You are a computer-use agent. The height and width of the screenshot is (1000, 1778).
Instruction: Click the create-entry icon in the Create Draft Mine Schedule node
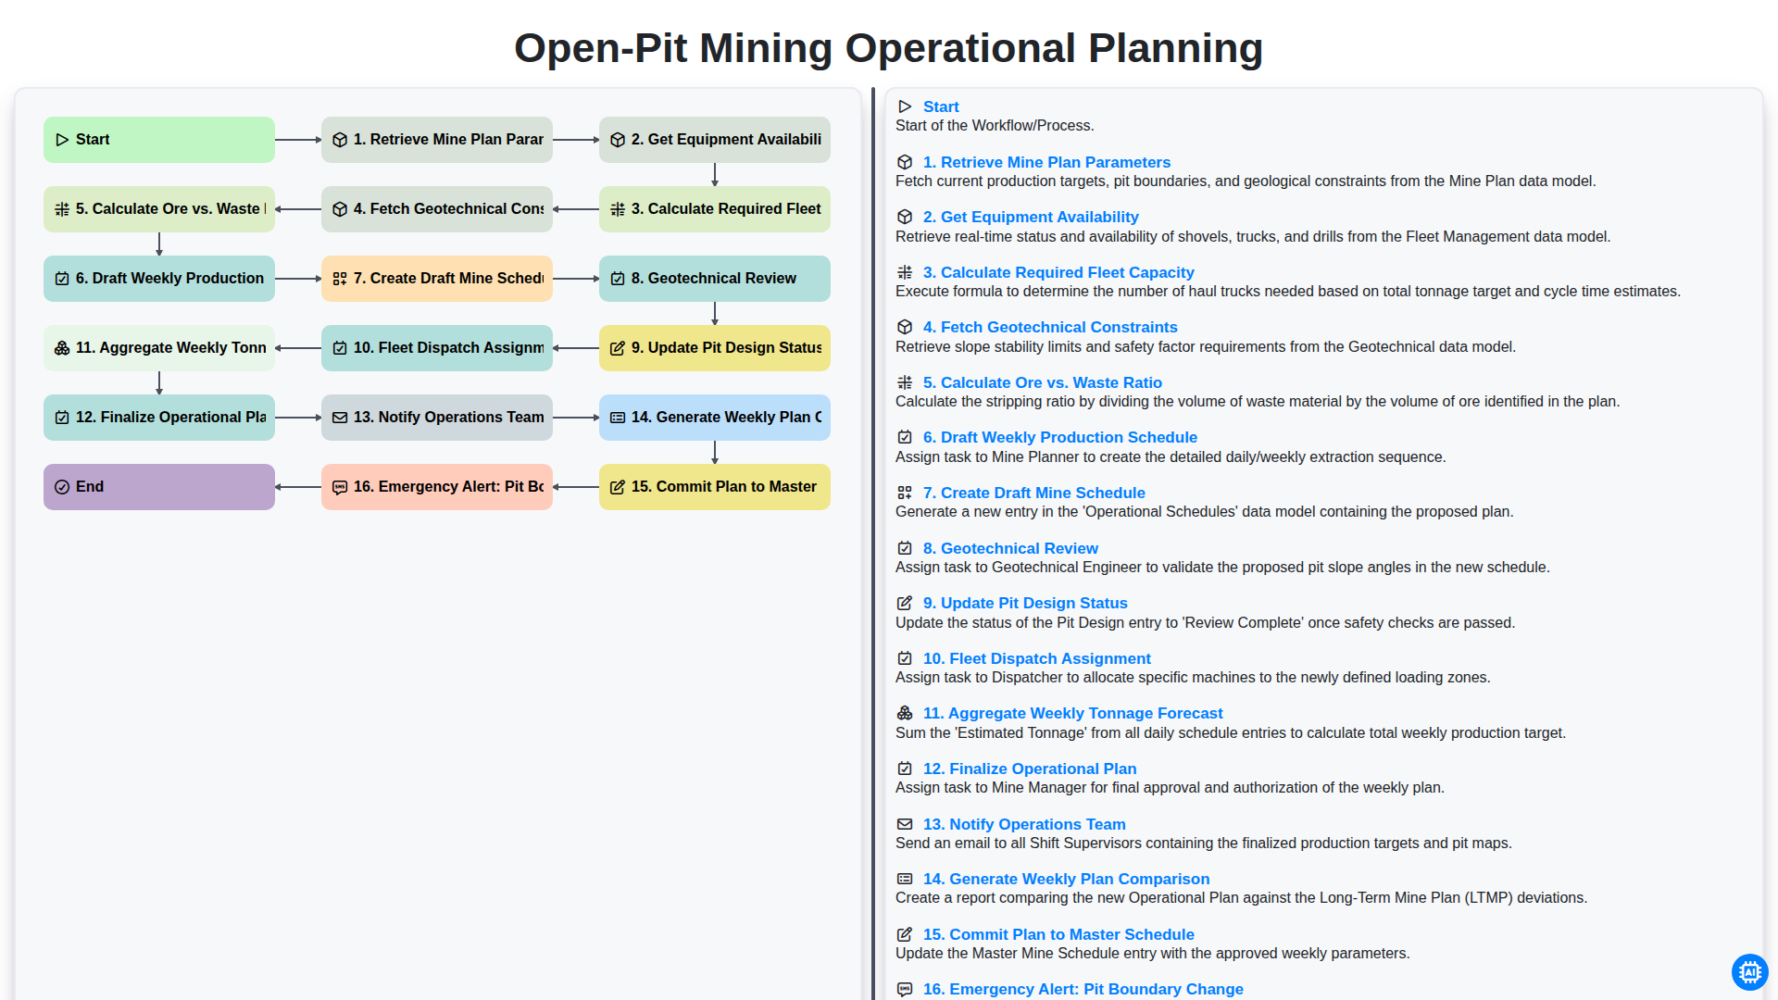point(340,279)
